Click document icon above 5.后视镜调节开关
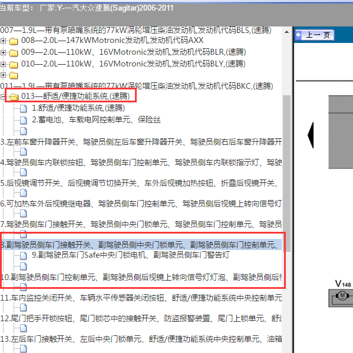The image size is (353, 353). pos(24,172)
